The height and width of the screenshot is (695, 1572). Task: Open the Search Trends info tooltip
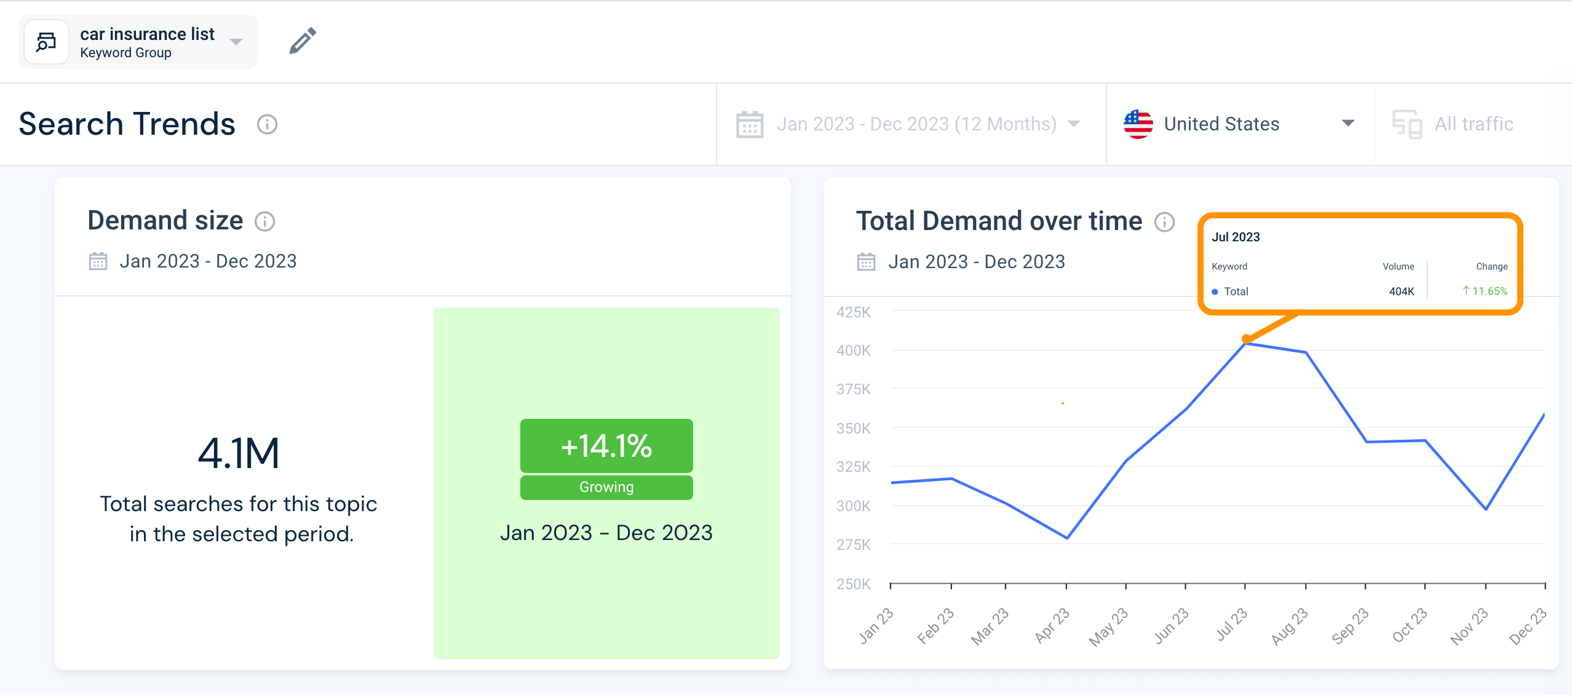click(267, 124)
